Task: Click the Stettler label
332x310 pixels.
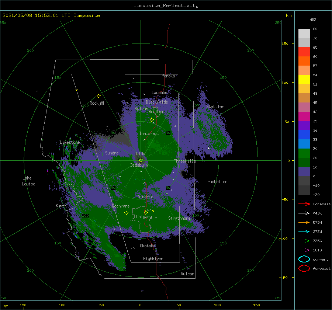Action: (x=215, y=107)
